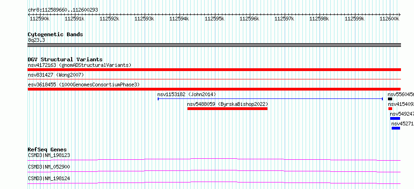Open the RefSeq Genes track heading
The height and width of the screenshot is (189, 414).
[47, 150]
